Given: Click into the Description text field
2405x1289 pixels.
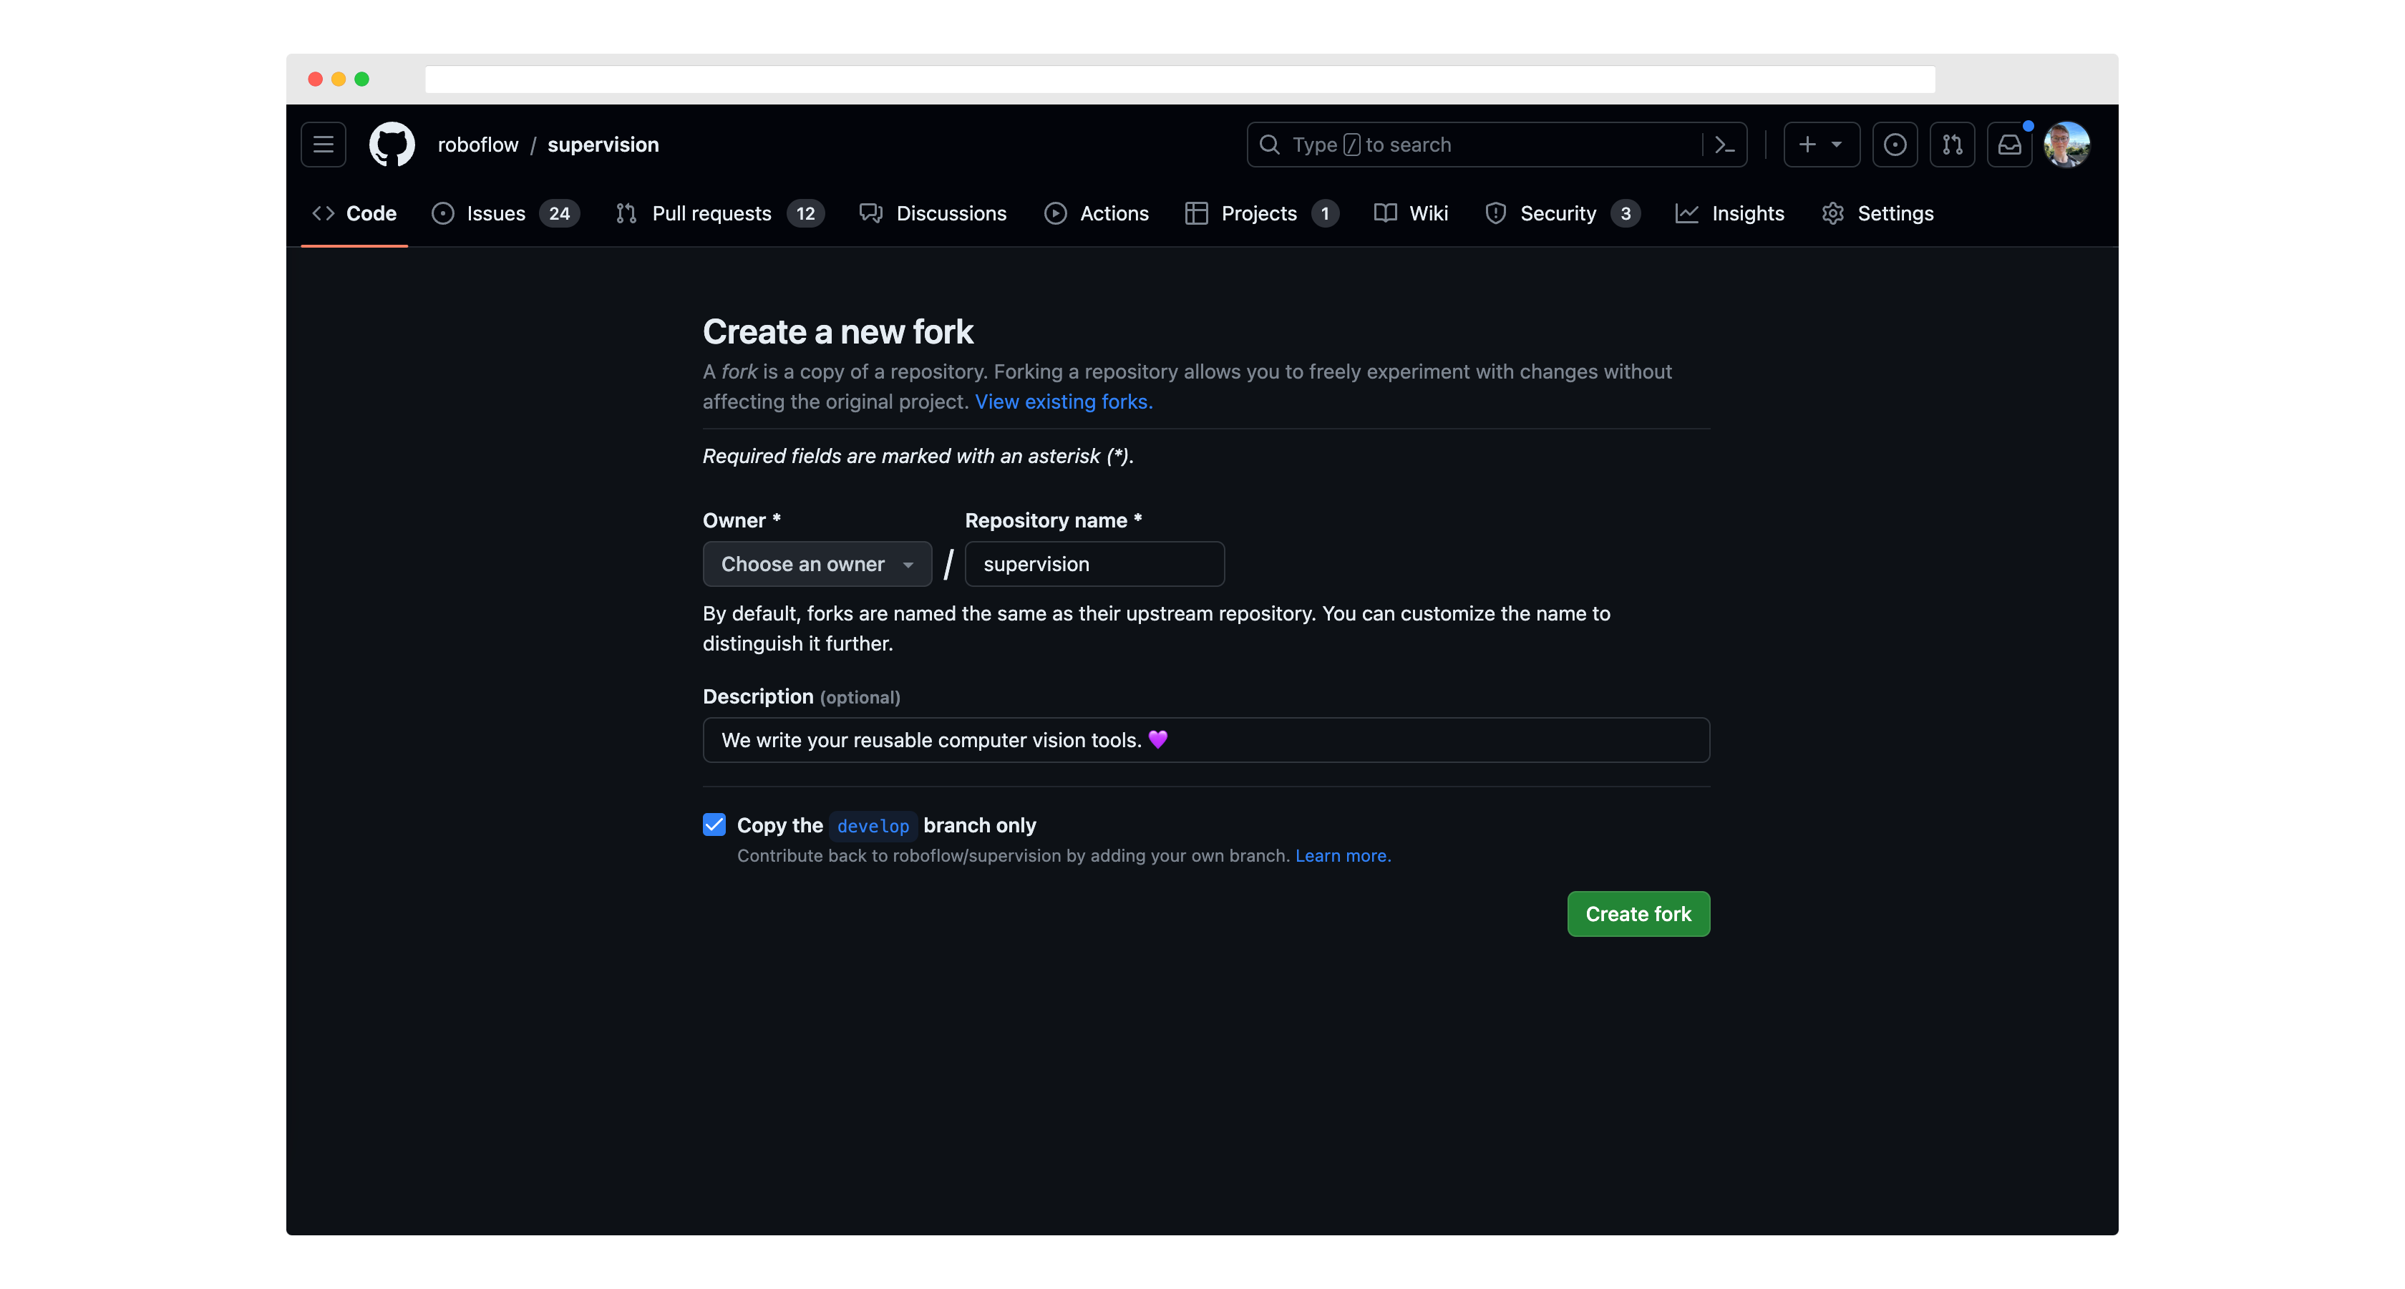Looking at the screenshot, I should (1205, 740).
